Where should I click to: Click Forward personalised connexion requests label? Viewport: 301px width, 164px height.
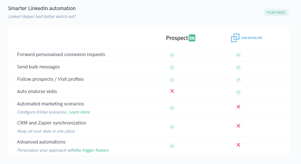coord(61,55)
